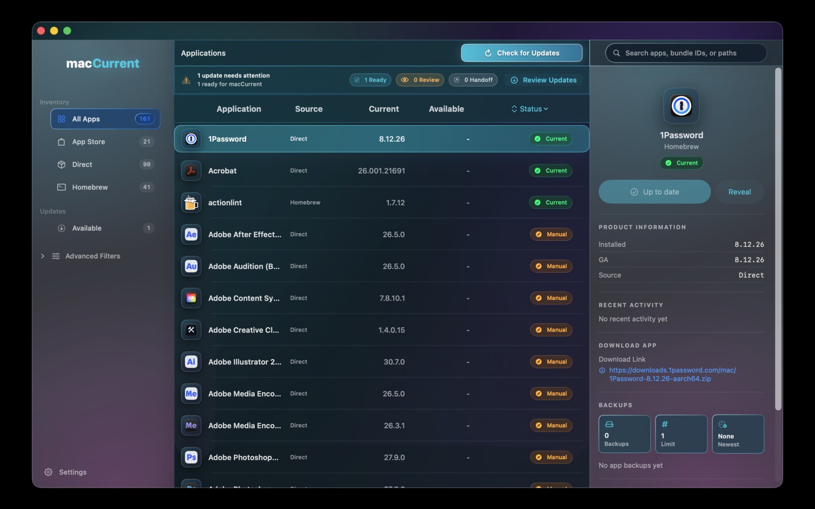Click the Check for Updates button
Viewport: 815px width, 509px height.
(x=522, y=53)
